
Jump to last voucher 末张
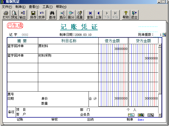115,15
